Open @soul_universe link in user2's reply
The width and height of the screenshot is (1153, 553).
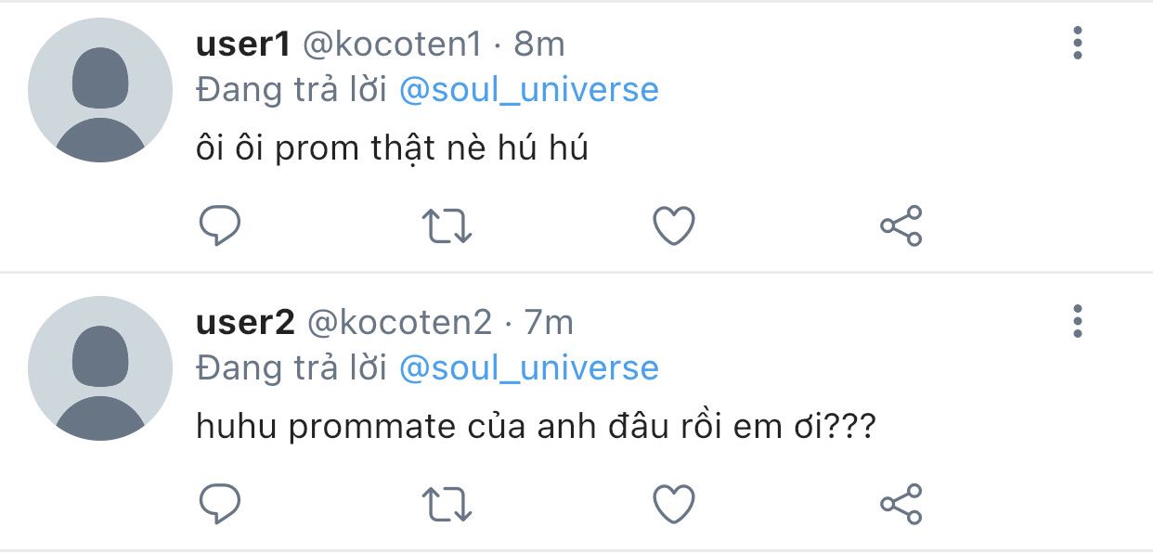[x=528, y=368]
